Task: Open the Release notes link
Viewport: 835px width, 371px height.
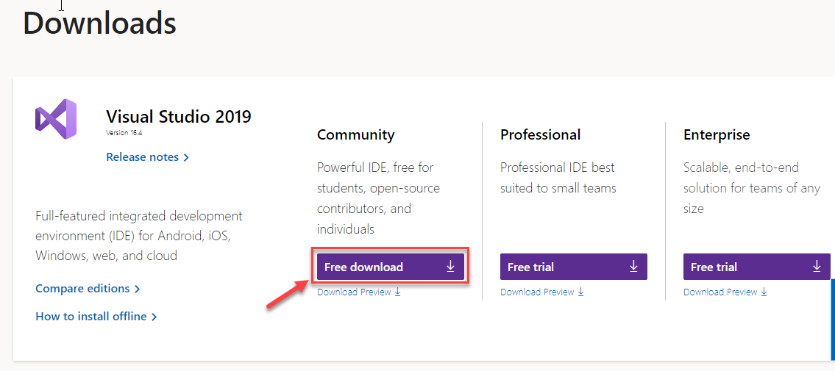Action: point(148,157)
